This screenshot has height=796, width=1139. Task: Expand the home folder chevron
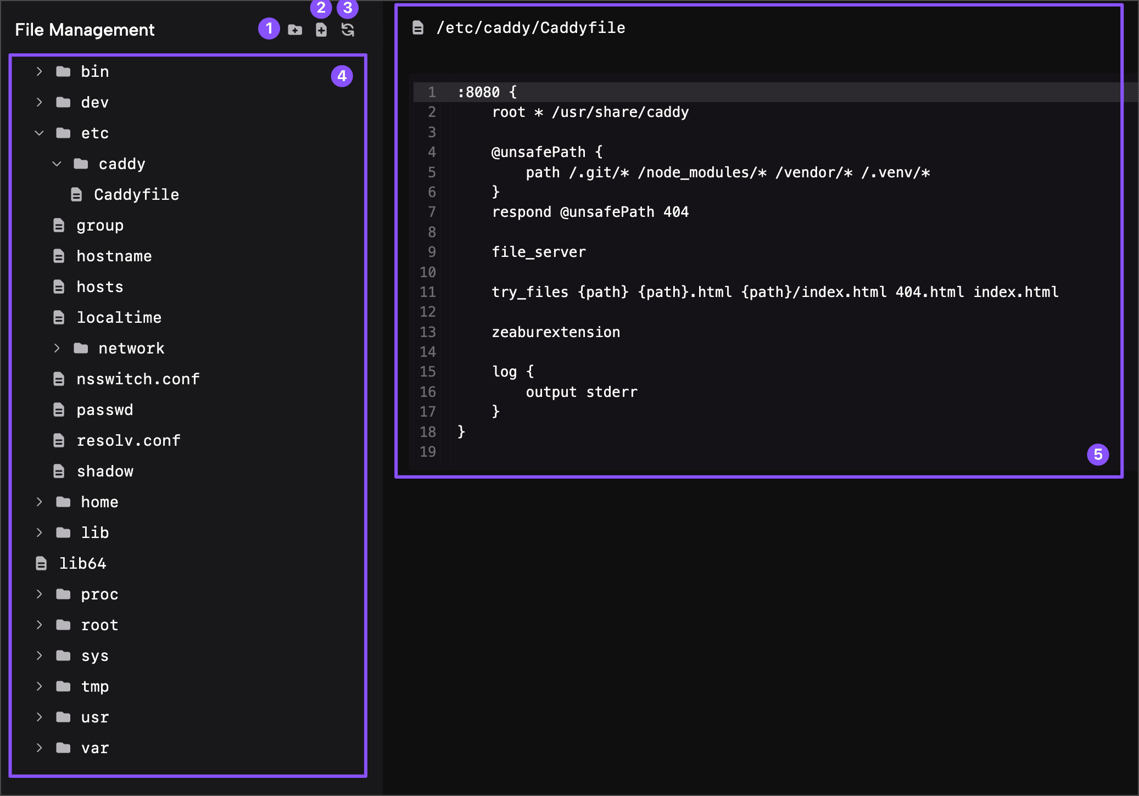39,502
